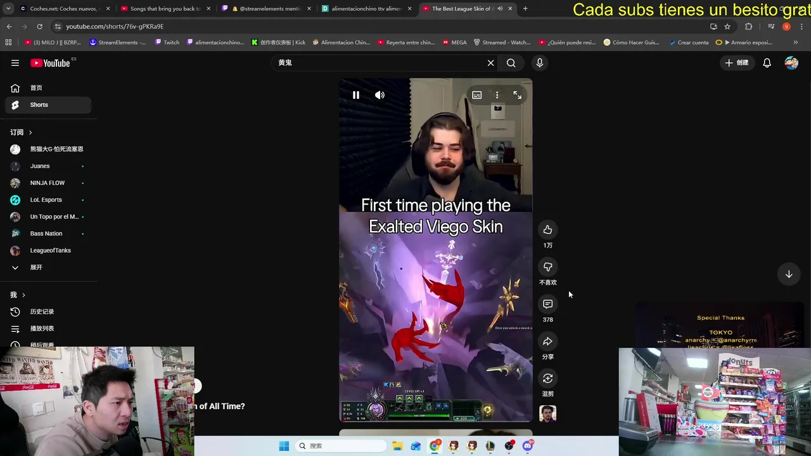
Task: Open Un Topo por el M... channel
Action: point(48,217)
